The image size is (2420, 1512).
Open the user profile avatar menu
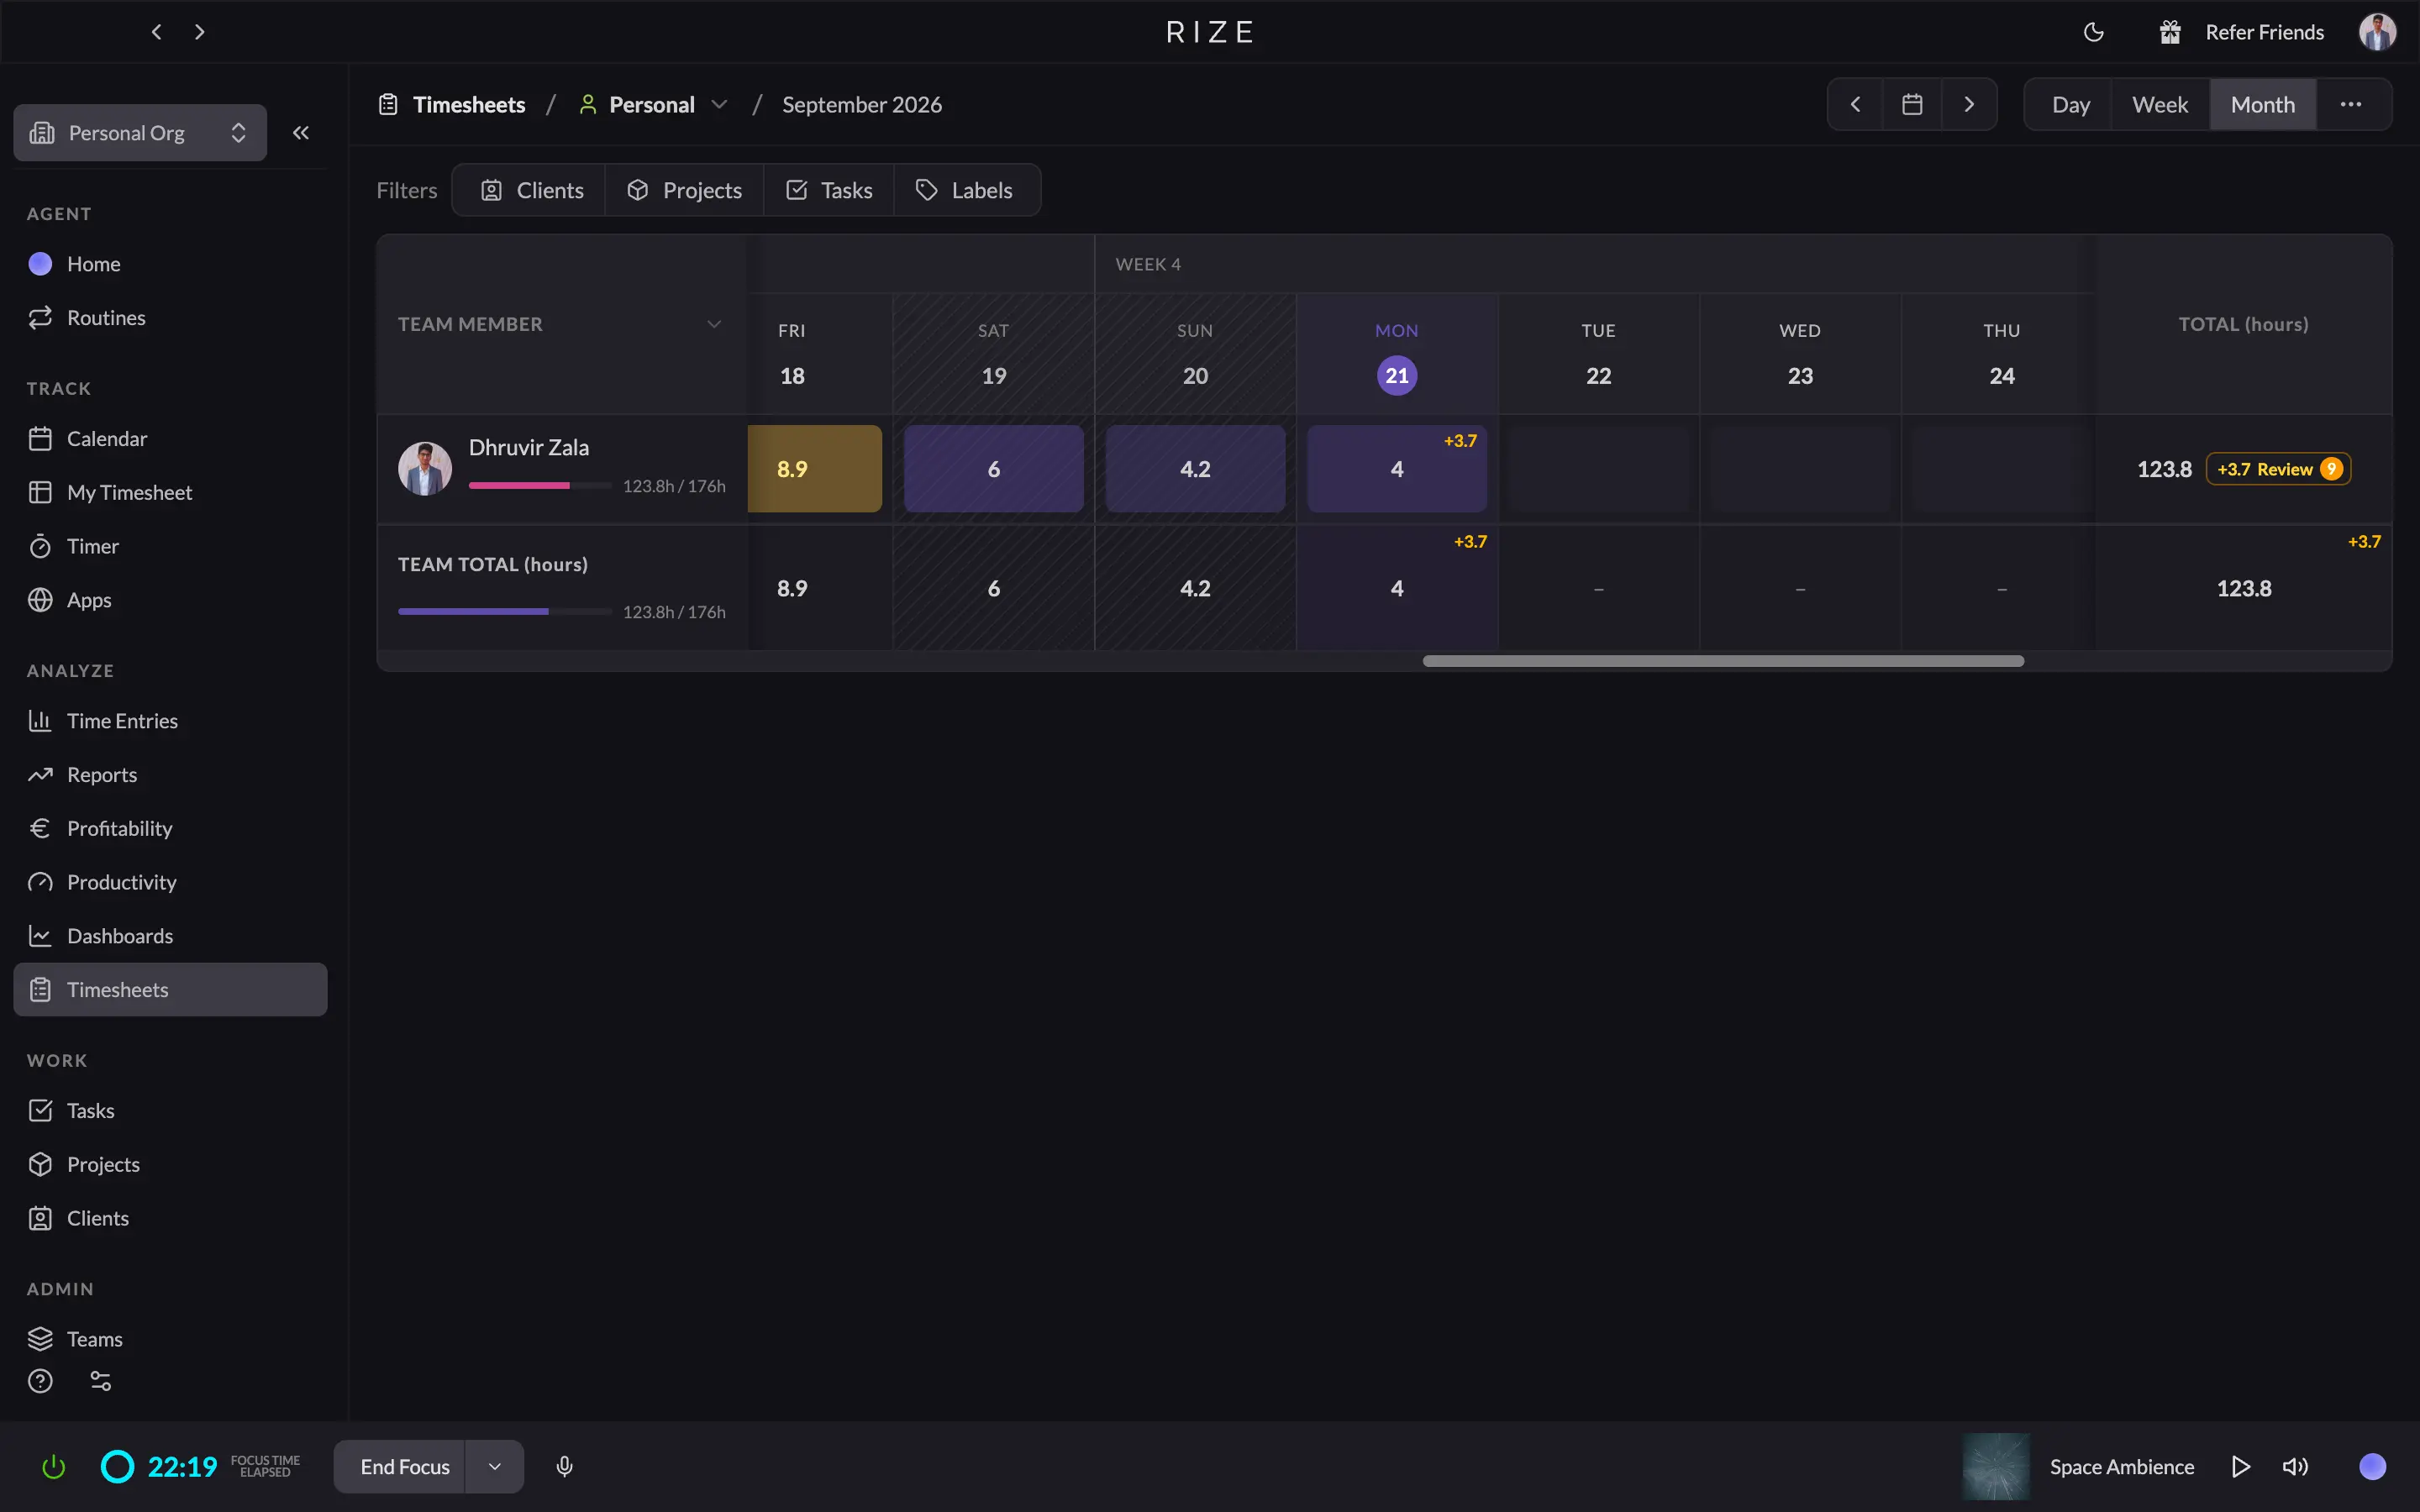(2377, 32)
